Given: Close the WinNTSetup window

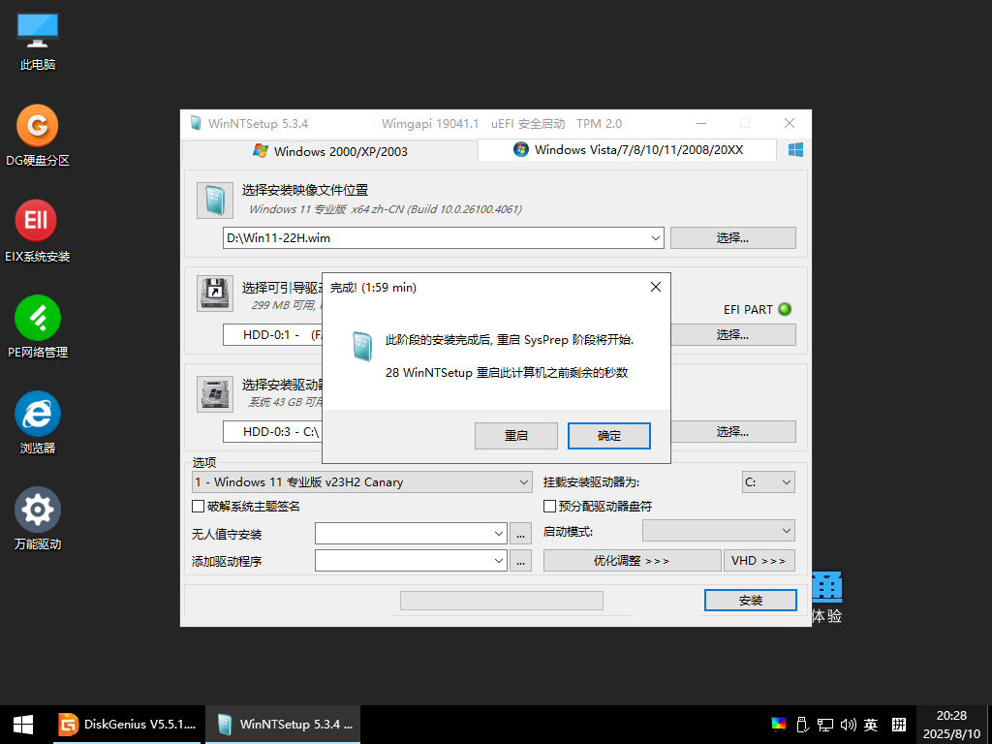Looking at the screenshot, I should click(789, 123).
